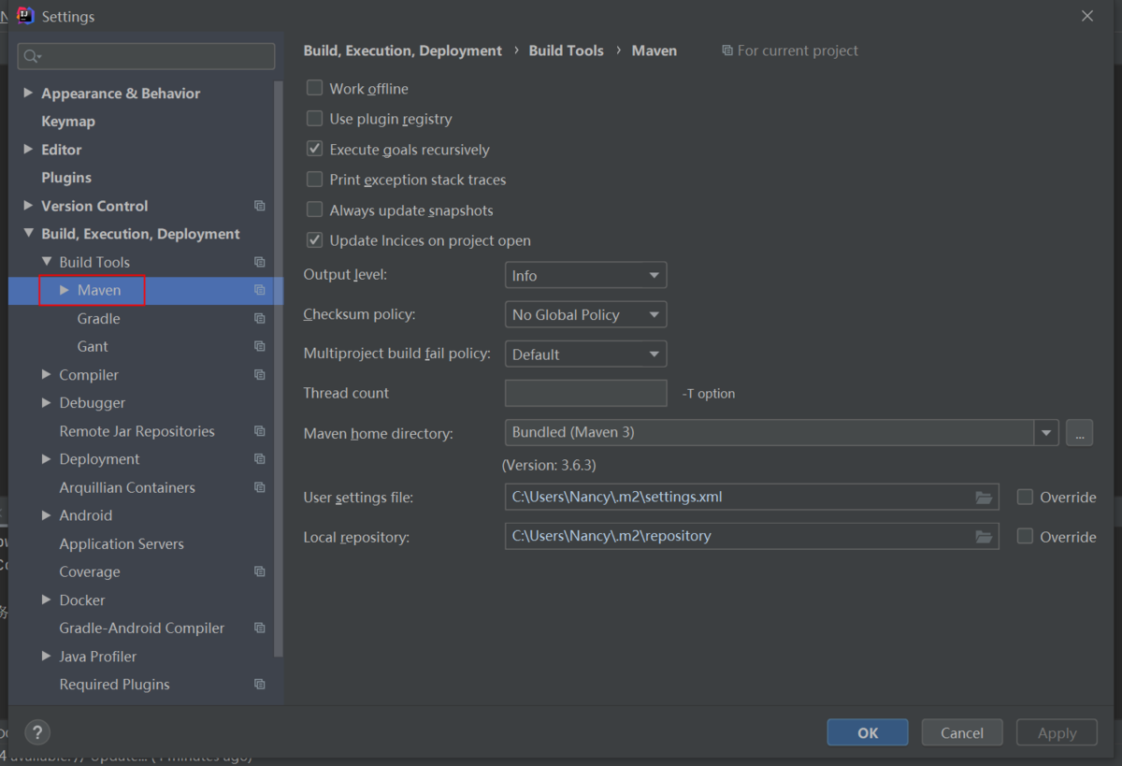Enable Print exception stack traces
This screenshot has height=766, width=1122.
[315, 180]
